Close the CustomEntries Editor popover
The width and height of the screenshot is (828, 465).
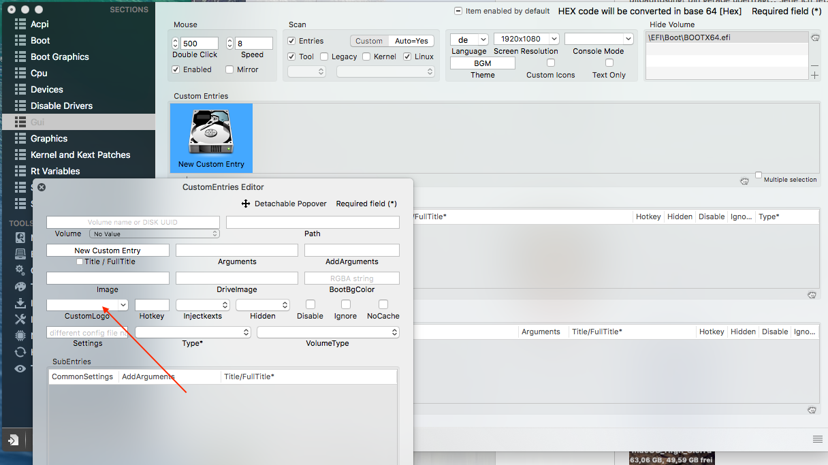41,187
